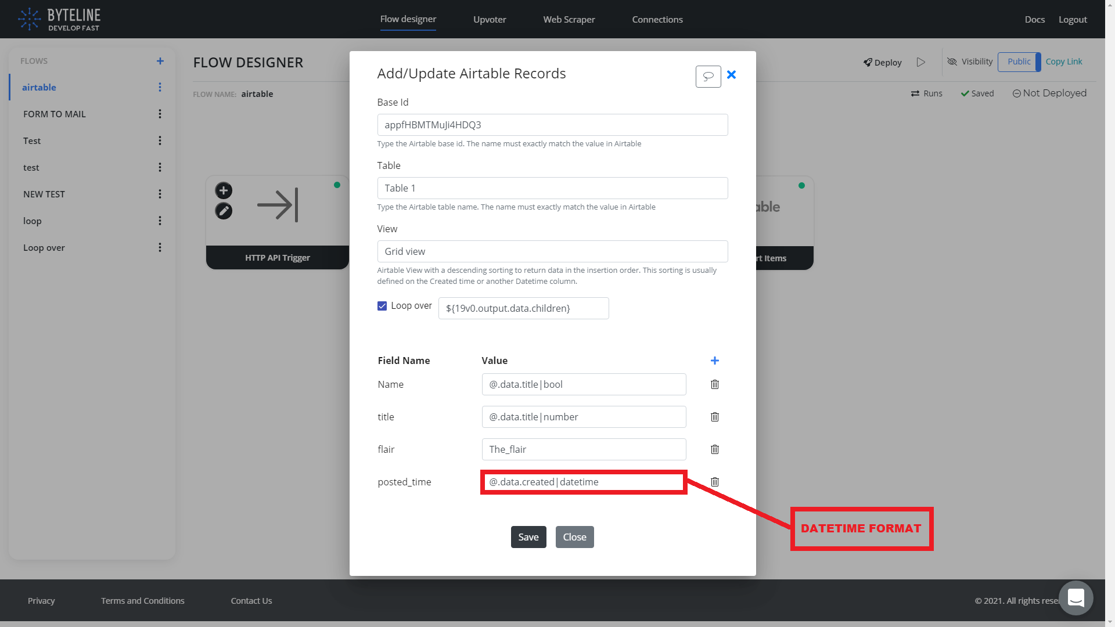Click the Not Deployed status
The width and height of the screenshot is (1115, 627).
[1049, 93]
